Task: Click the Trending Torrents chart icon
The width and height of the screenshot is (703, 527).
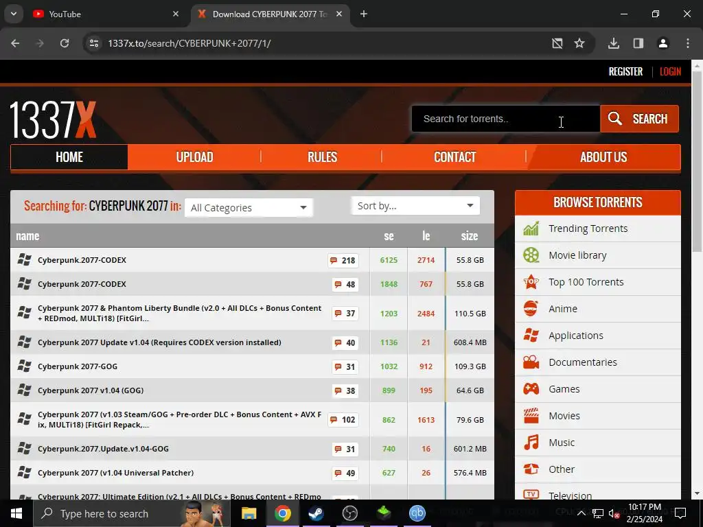Action: (x=531, y=229)
